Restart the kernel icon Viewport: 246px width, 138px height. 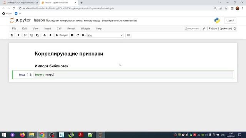(78, 35)
